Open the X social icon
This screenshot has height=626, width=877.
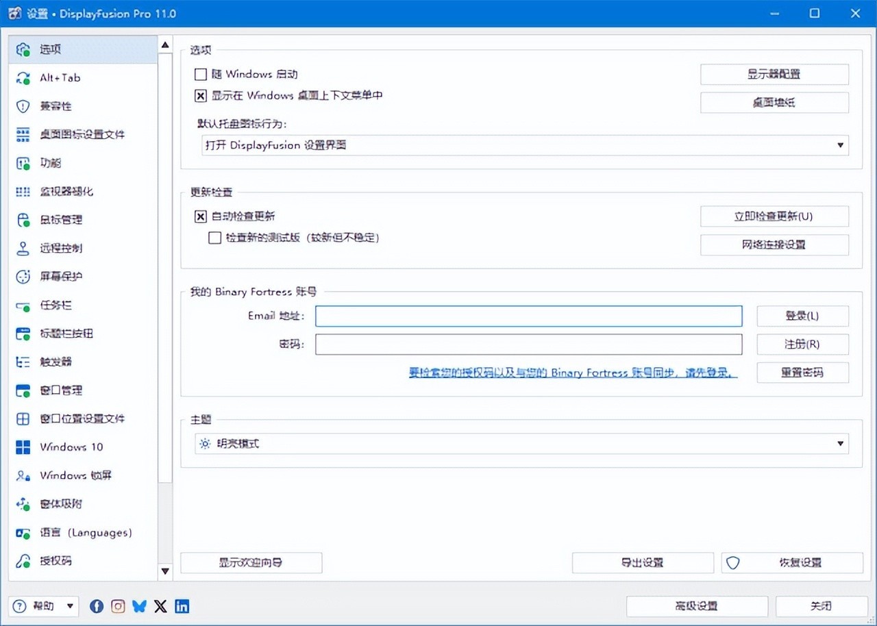(161, 606)
